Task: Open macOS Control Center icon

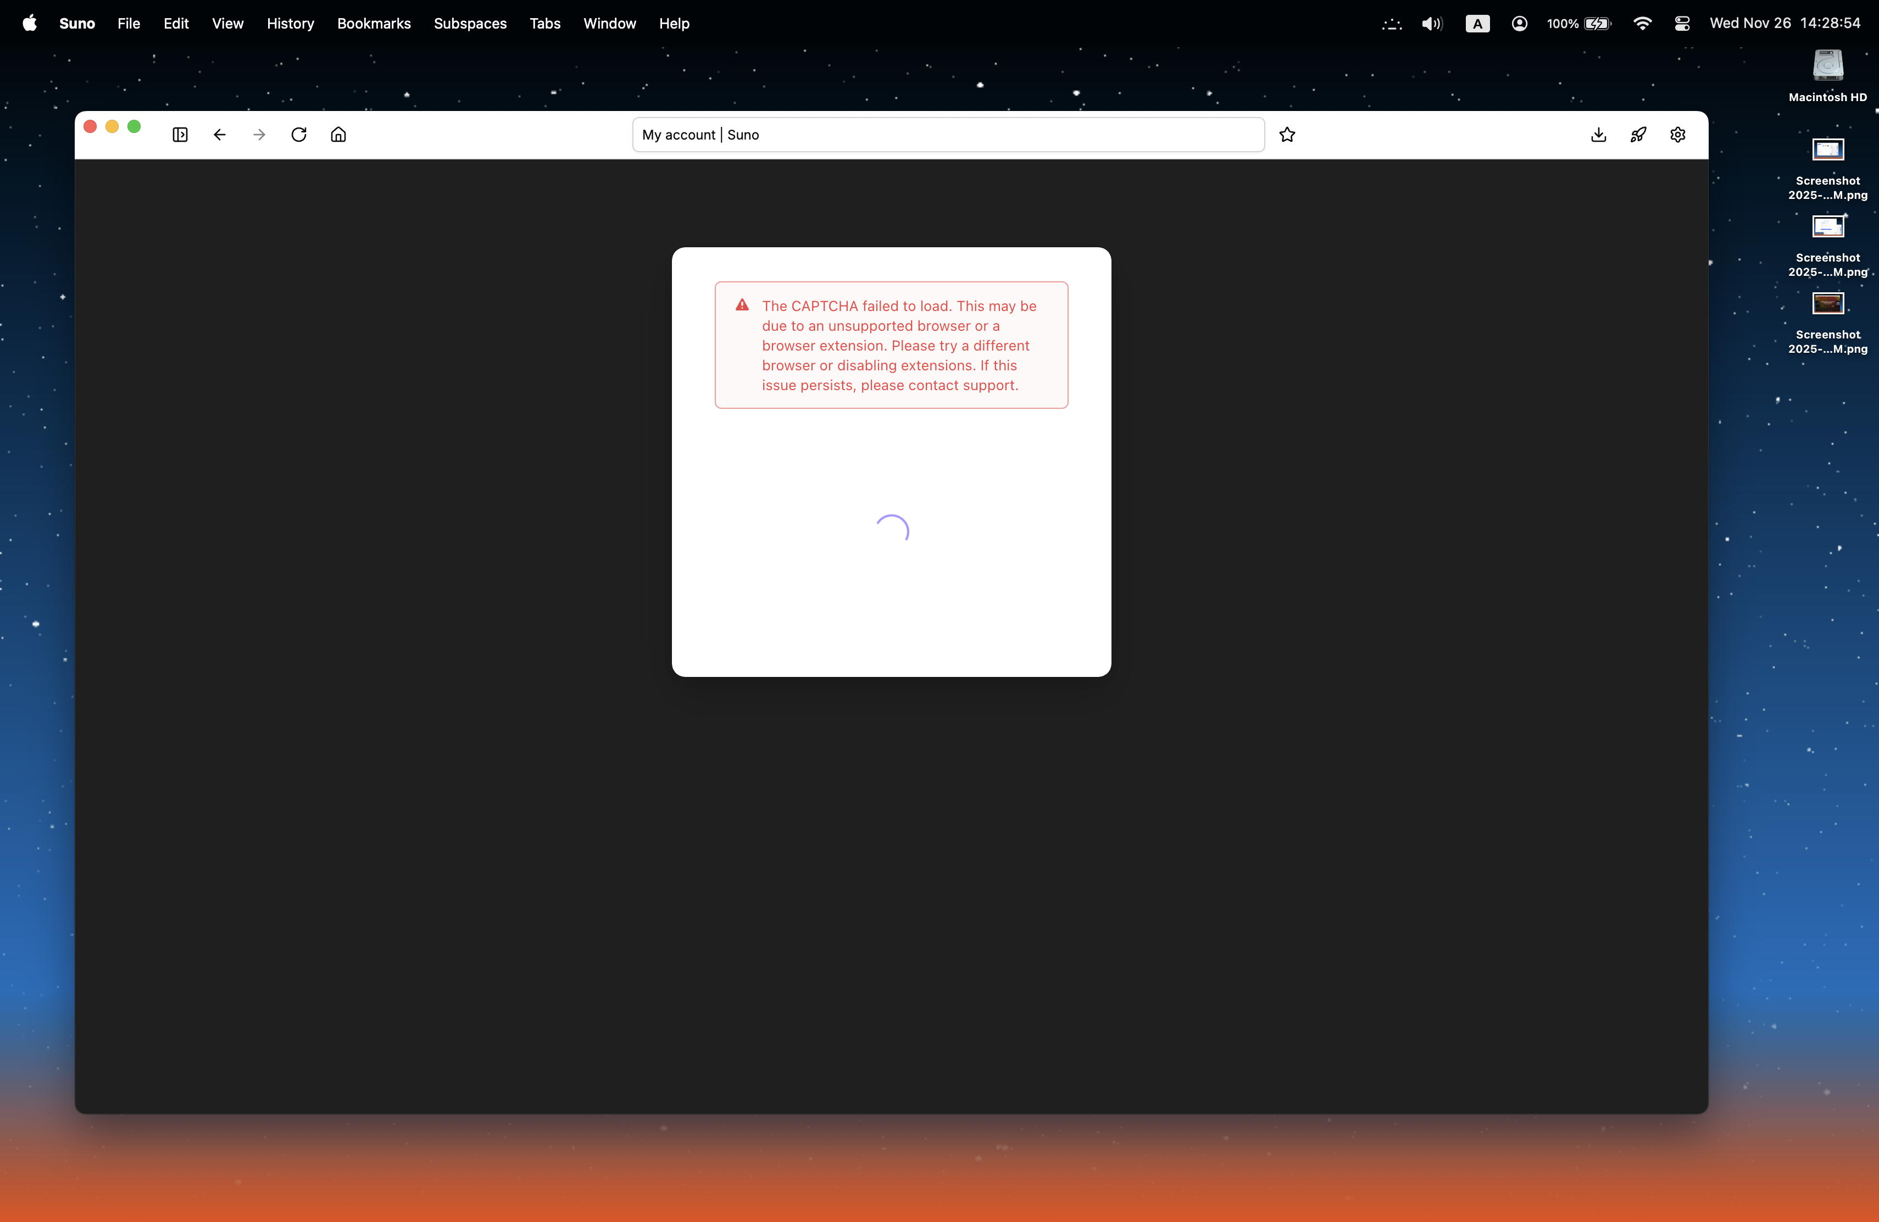Action: pyautogui.click(x=1682, y=24)
